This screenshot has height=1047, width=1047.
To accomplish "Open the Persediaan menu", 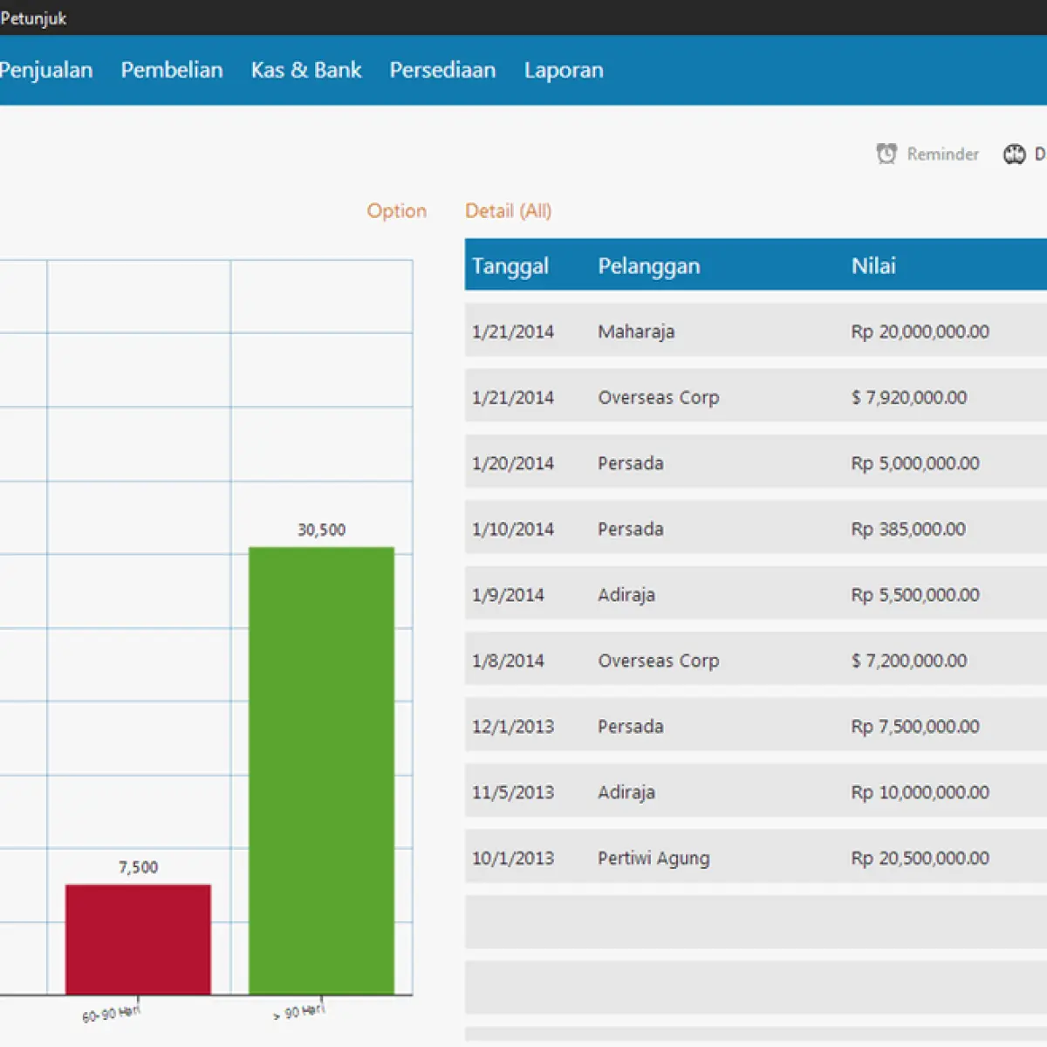I will (442, 70).
